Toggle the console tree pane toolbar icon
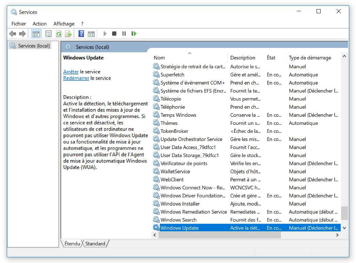 [36, 34]
